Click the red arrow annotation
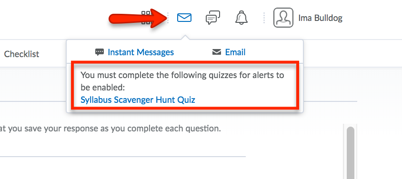This screenshot has width=402, height=179. click(138, 18)
